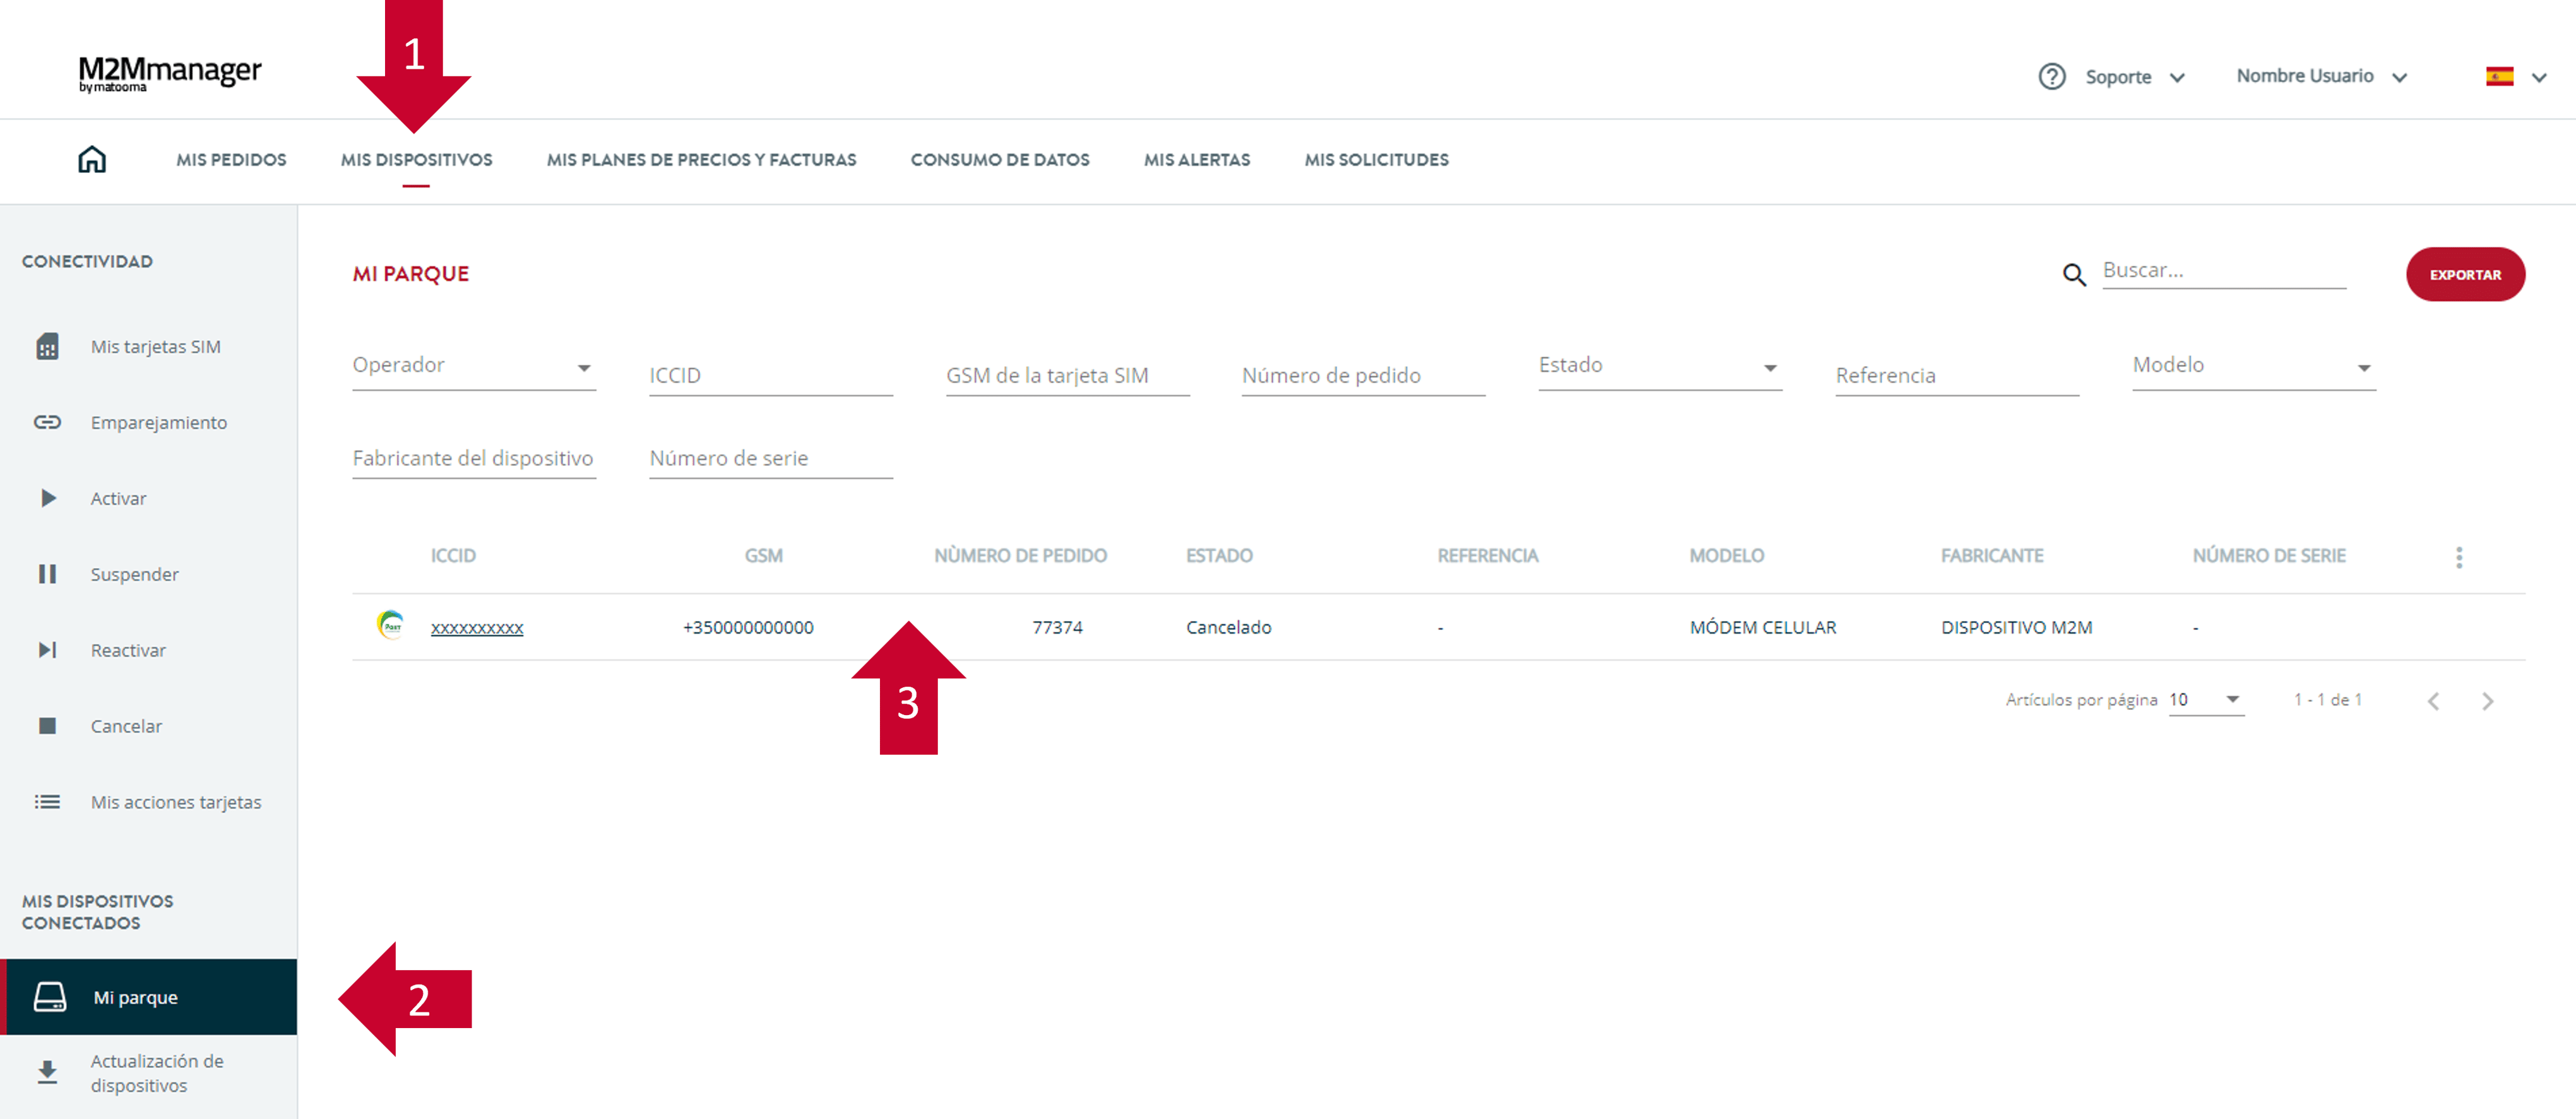
Task: Select Reactivar in sidebar
Action: point(149,650)
